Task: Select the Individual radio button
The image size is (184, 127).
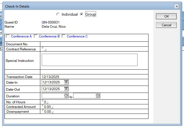Action: [58, 14]
